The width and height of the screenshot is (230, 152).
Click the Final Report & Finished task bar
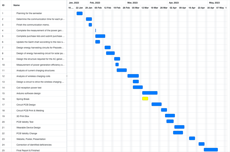click(x=211, y=150)
